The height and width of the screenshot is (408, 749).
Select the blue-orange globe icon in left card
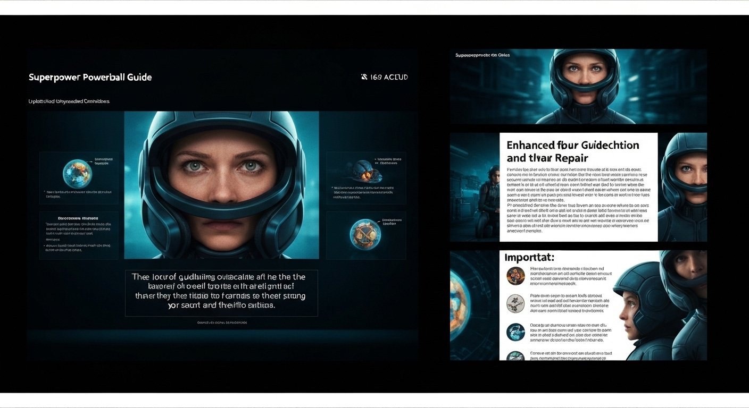[x=77, y=174]
